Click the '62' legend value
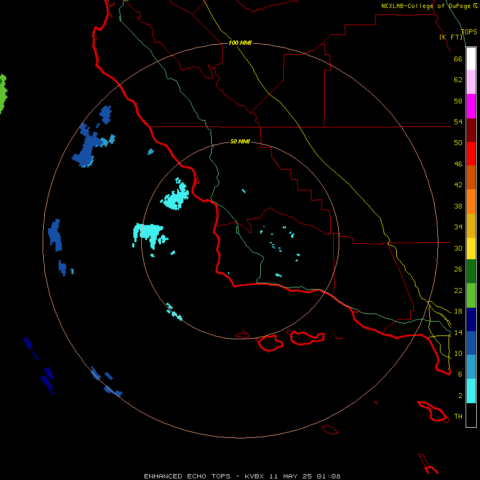480x480 pixels. point(458,80)
